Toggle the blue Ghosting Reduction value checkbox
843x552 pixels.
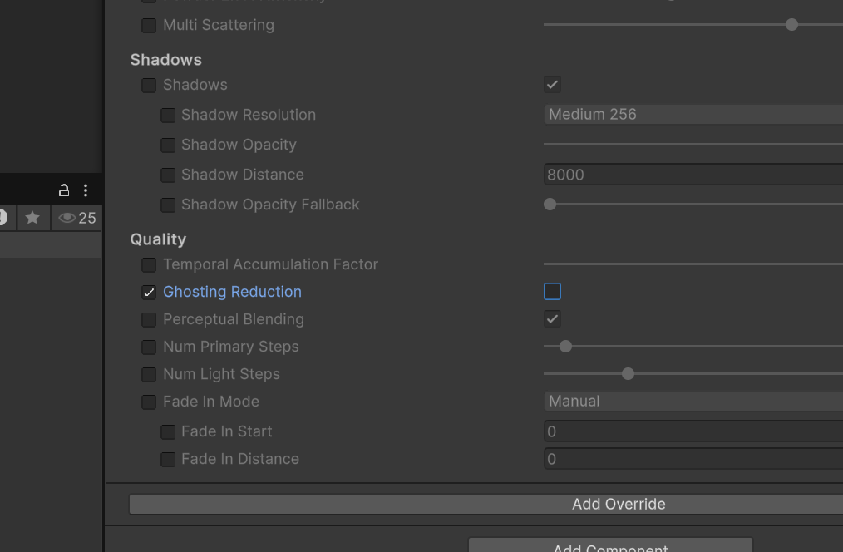[552, 291]
